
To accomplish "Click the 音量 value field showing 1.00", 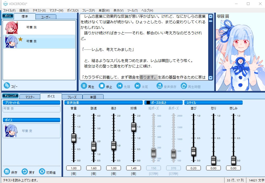I will (x=74, y=168).
